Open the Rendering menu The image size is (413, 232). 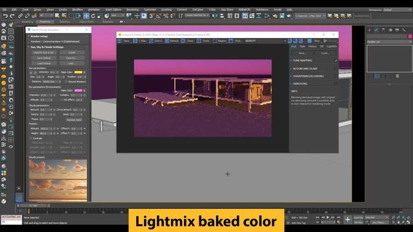132,10
